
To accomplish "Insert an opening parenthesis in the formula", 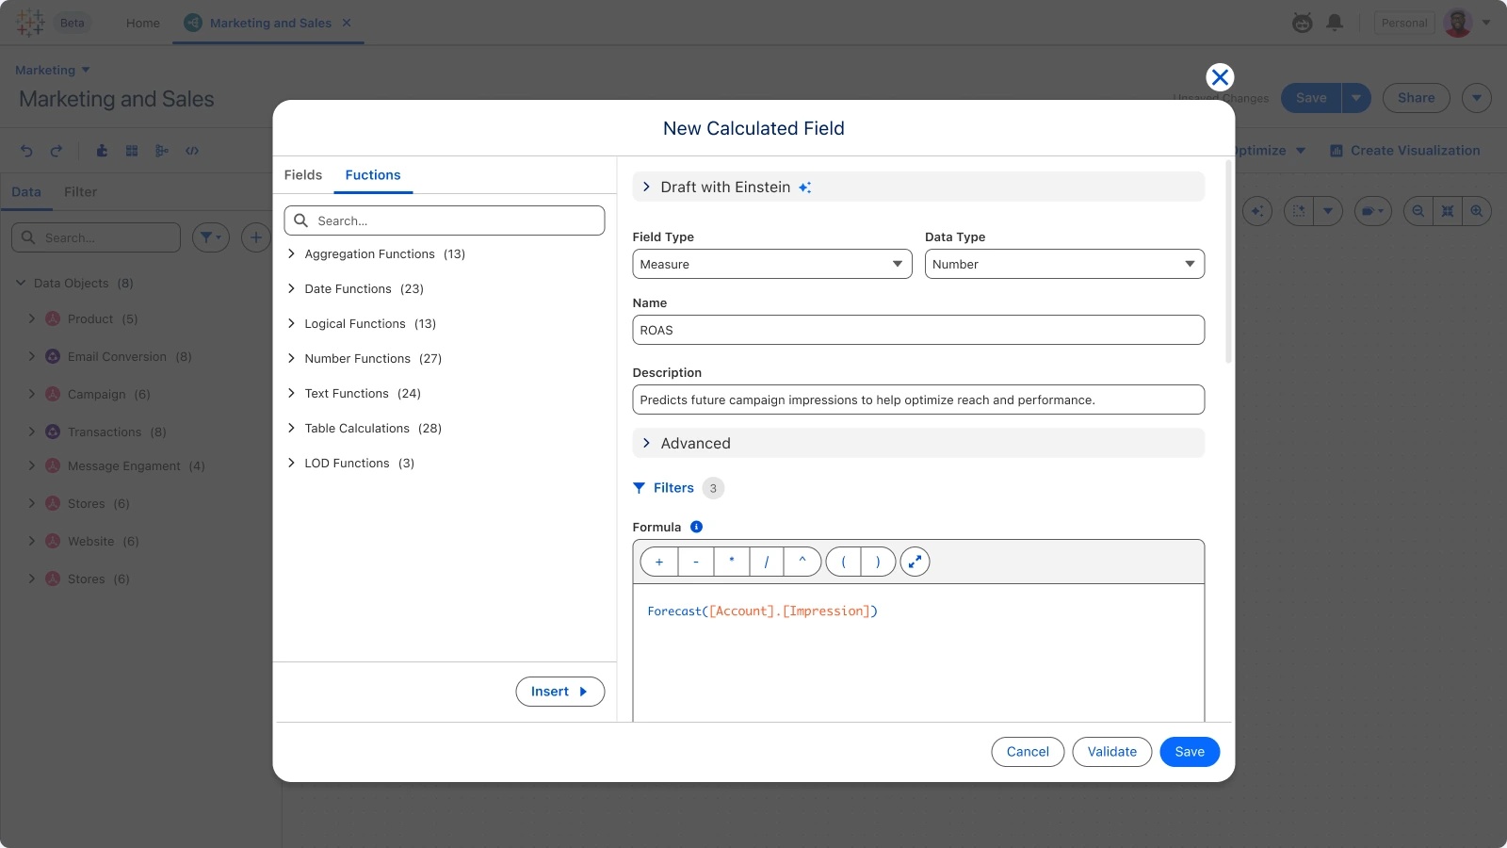I will 844,562.
